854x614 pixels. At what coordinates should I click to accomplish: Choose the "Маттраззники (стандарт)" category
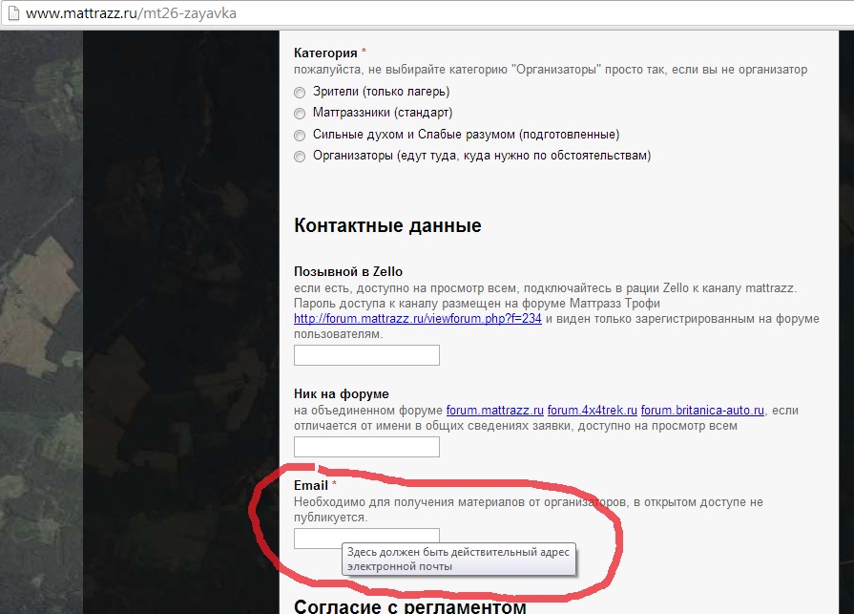[x=300, y=114]
